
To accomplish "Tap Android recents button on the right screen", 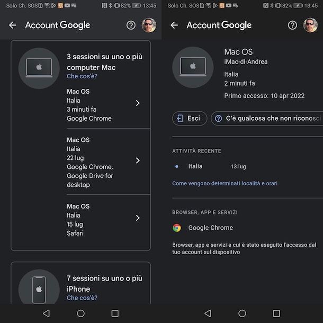I will click(276, 313).
